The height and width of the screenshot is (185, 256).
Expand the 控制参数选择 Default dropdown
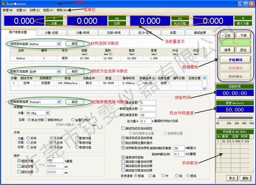pos(59,102)
